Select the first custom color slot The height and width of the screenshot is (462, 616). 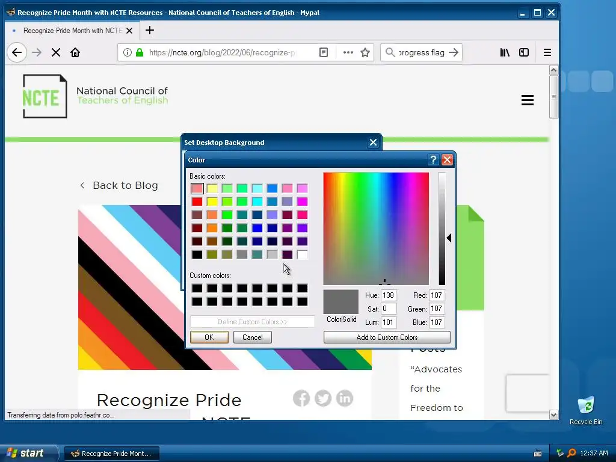coord(197,288)
